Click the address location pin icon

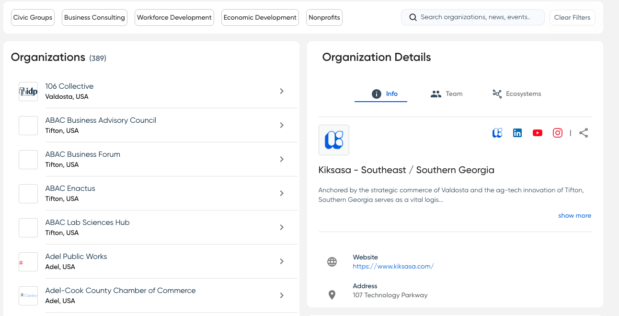point(332,295)
